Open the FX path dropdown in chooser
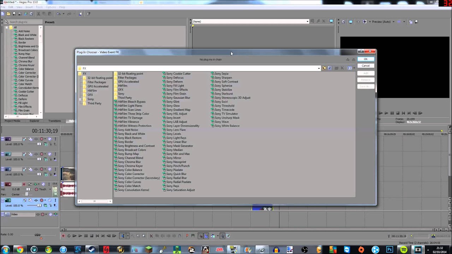Screen dimensions: 452x254 tap(319, 68)
